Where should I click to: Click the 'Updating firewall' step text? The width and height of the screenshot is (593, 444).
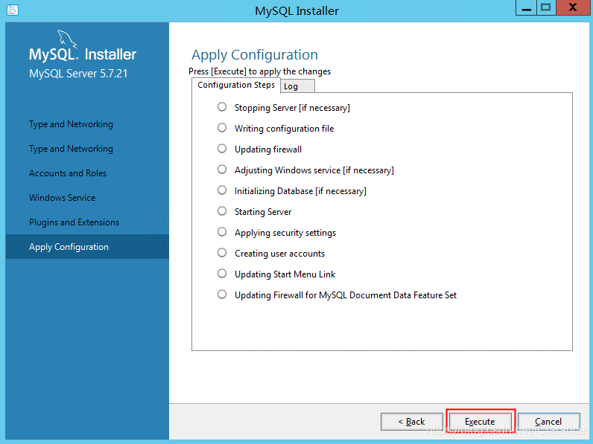267,149
